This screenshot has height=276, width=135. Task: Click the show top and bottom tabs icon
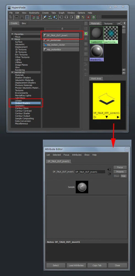[x=27, y=17]
